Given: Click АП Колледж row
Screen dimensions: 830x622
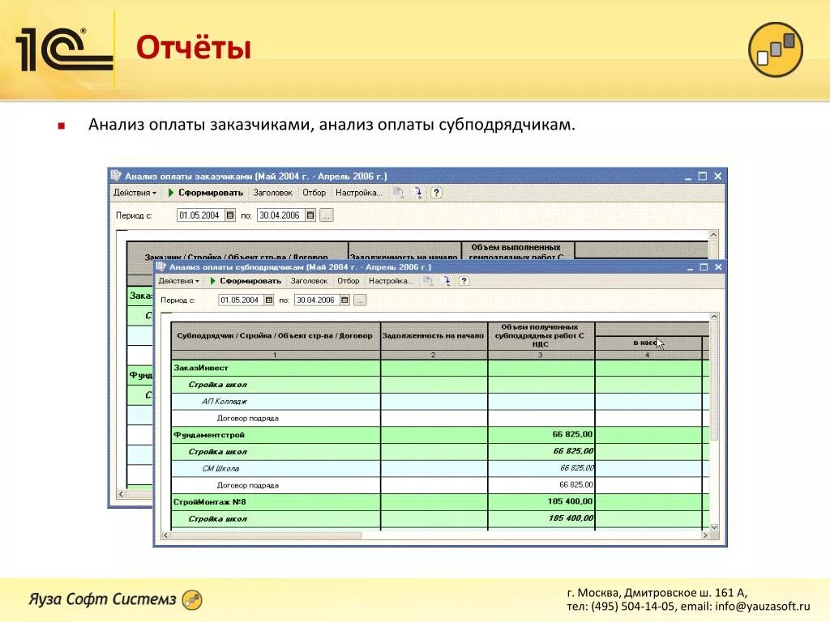Looking at the screenshot, I should point(440,402).
